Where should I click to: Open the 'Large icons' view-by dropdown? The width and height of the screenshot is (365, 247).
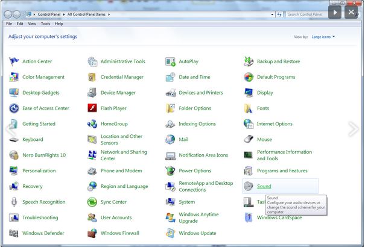click(323, 37)
